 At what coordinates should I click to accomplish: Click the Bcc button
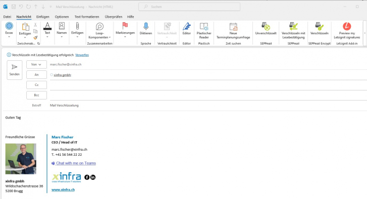(36, 95)
